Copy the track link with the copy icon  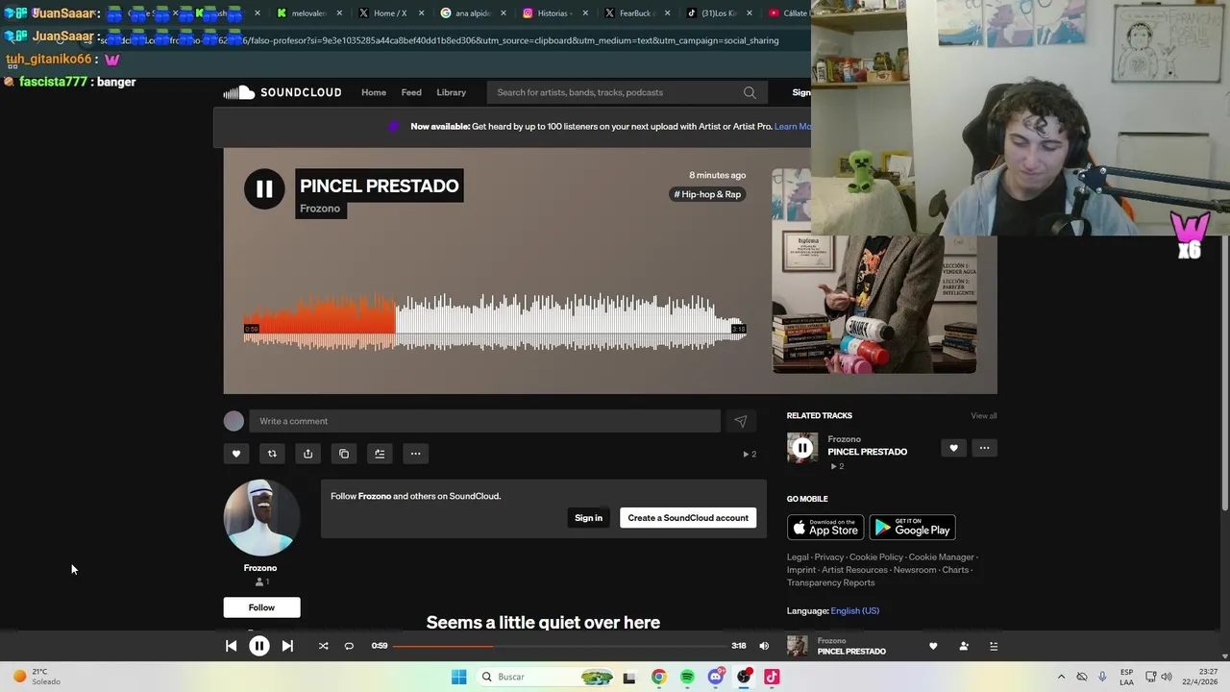pos(344,454)
